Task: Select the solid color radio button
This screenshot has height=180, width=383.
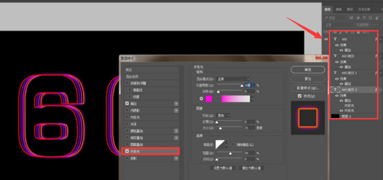Action: 201,99
